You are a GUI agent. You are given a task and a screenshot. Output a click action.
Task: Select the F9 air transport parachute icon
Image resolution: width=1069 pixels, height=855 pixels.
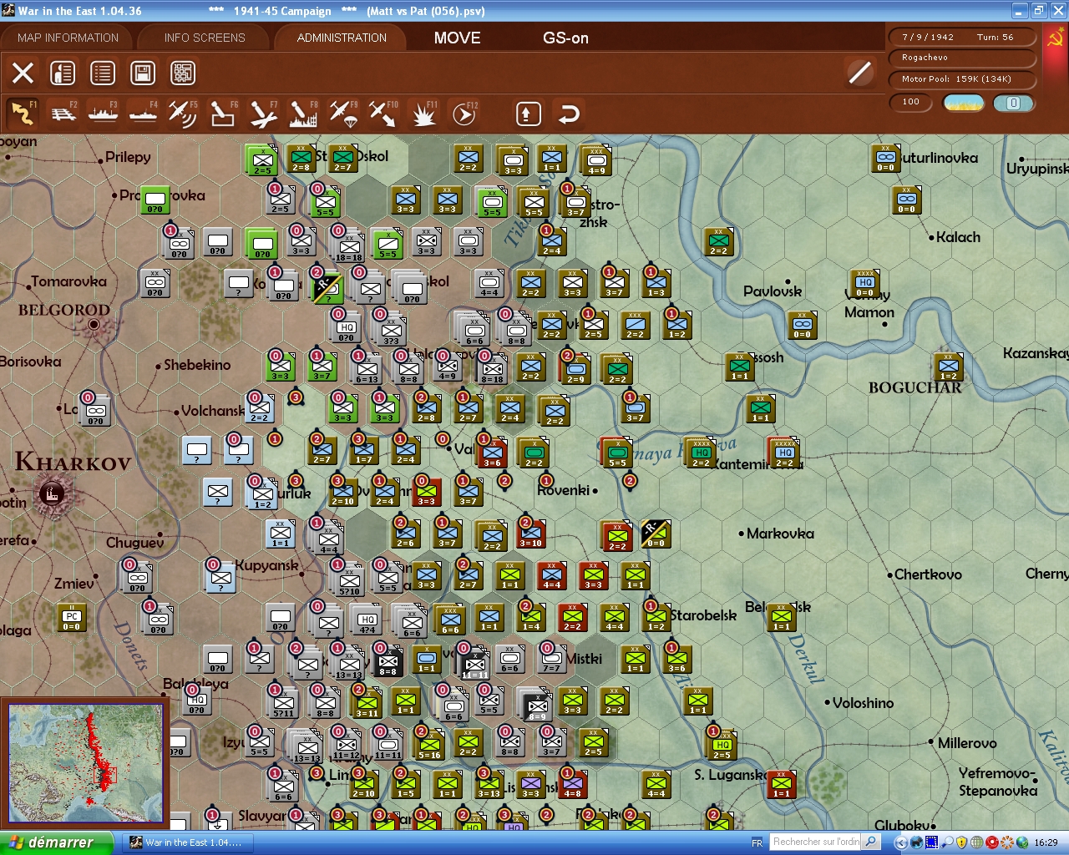click(x=343, y=114)
